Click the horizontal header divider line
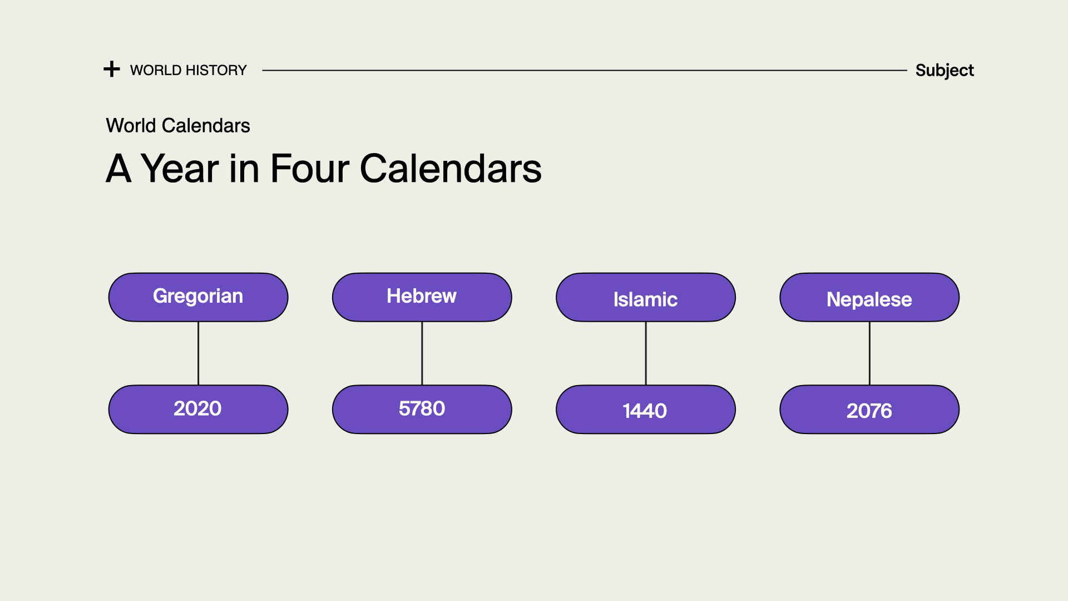1068x601 pixels. [x=584, y=71]
